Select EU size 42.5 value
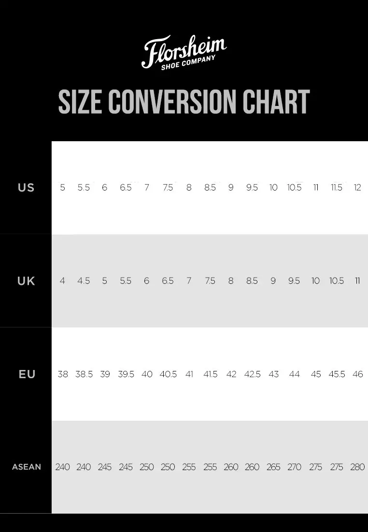The image size is (368, 532). (x=252, y=374)
